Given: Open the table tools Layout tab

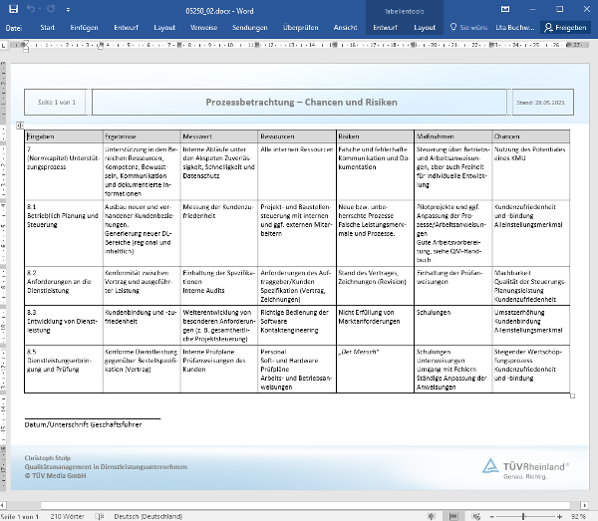Looking at the screenshot, I should [x=425, y=28].
